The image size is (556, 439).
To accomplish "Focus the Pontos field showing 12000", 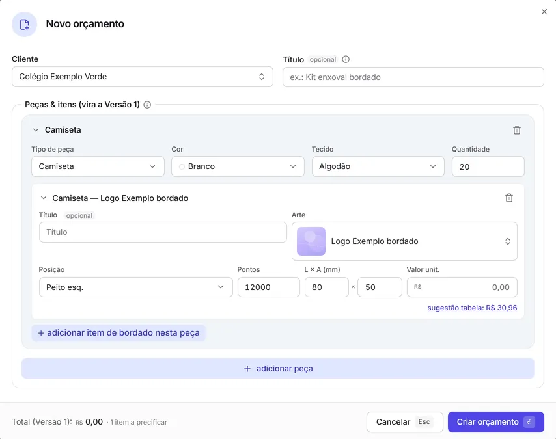I will [x=269, y=287].
